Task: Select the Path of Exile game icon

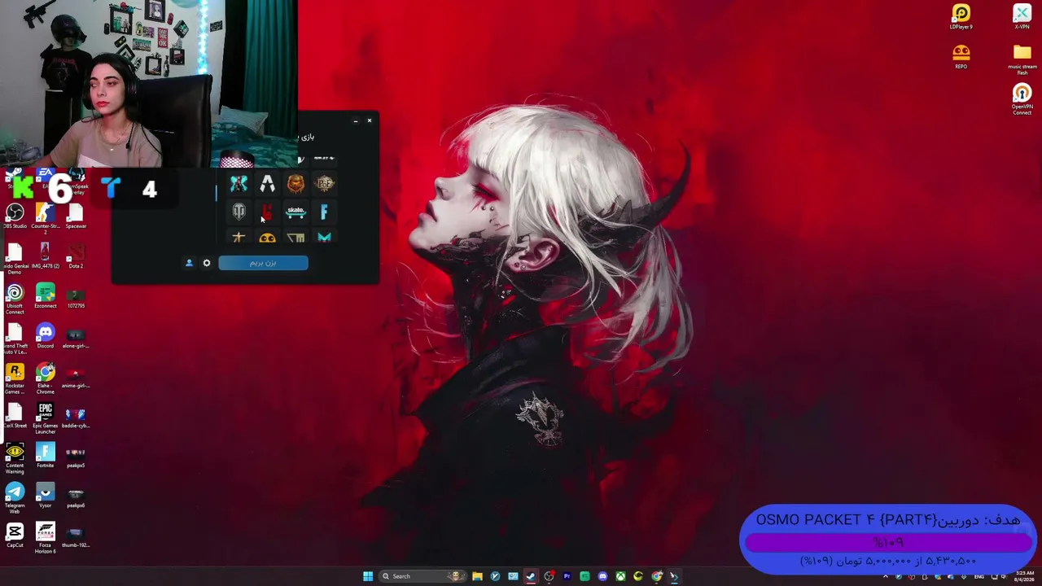Action: click(325, 184)
